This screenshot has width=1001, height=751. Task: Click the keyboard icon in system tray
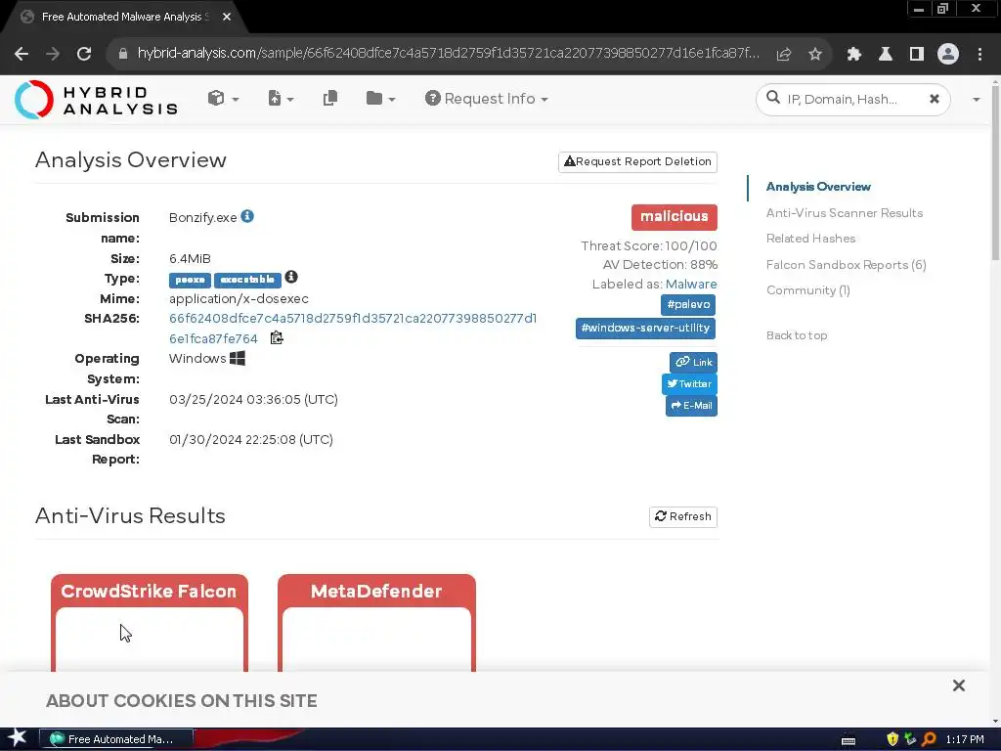[x=849, y=739]
